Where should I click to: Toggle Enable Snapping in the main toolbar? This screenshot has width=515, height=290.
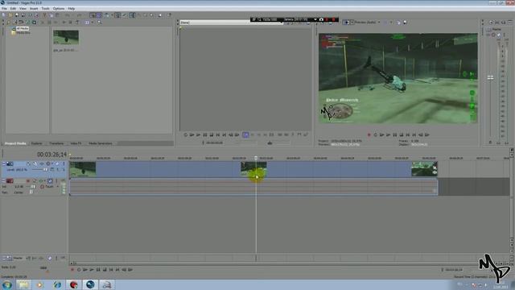pyautogui.click(x=93, y=15)
